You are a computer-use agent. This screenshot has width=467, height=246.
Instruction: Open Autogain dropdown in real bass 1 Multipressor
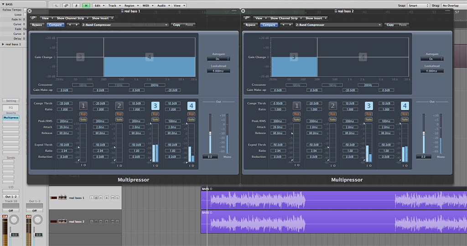click(x=218, y=59)
